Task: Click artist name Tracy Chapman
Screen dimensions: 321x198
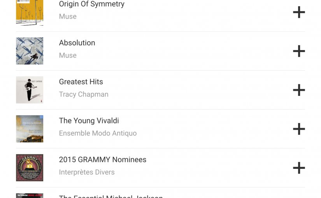Action: [x=84, y=94]
